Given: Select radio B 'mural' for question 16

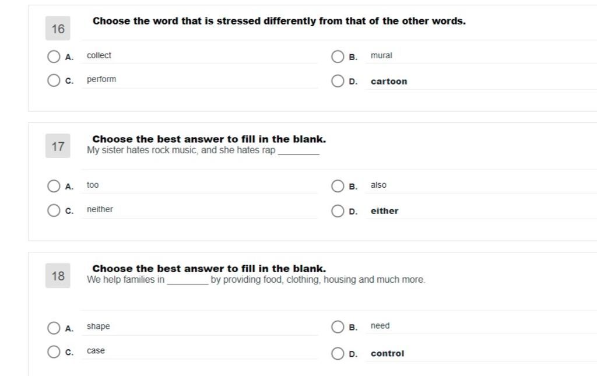Looking at the screenshot, I should 338,57.
